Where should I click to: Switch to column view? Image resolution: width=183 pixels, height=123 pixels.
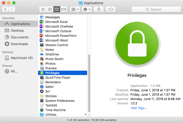coord(57,9)
